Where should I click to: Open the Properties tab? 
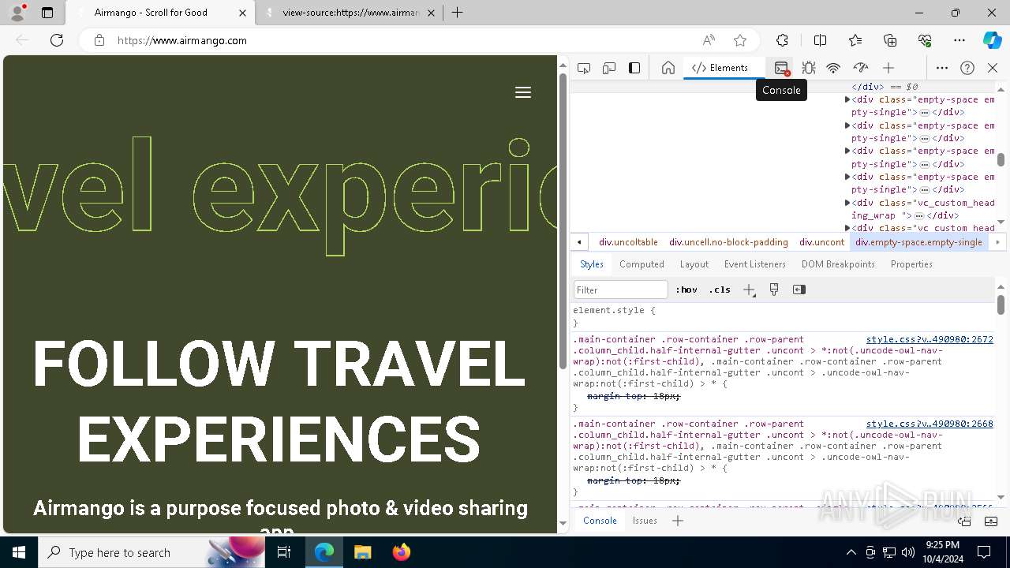[911, 264]
